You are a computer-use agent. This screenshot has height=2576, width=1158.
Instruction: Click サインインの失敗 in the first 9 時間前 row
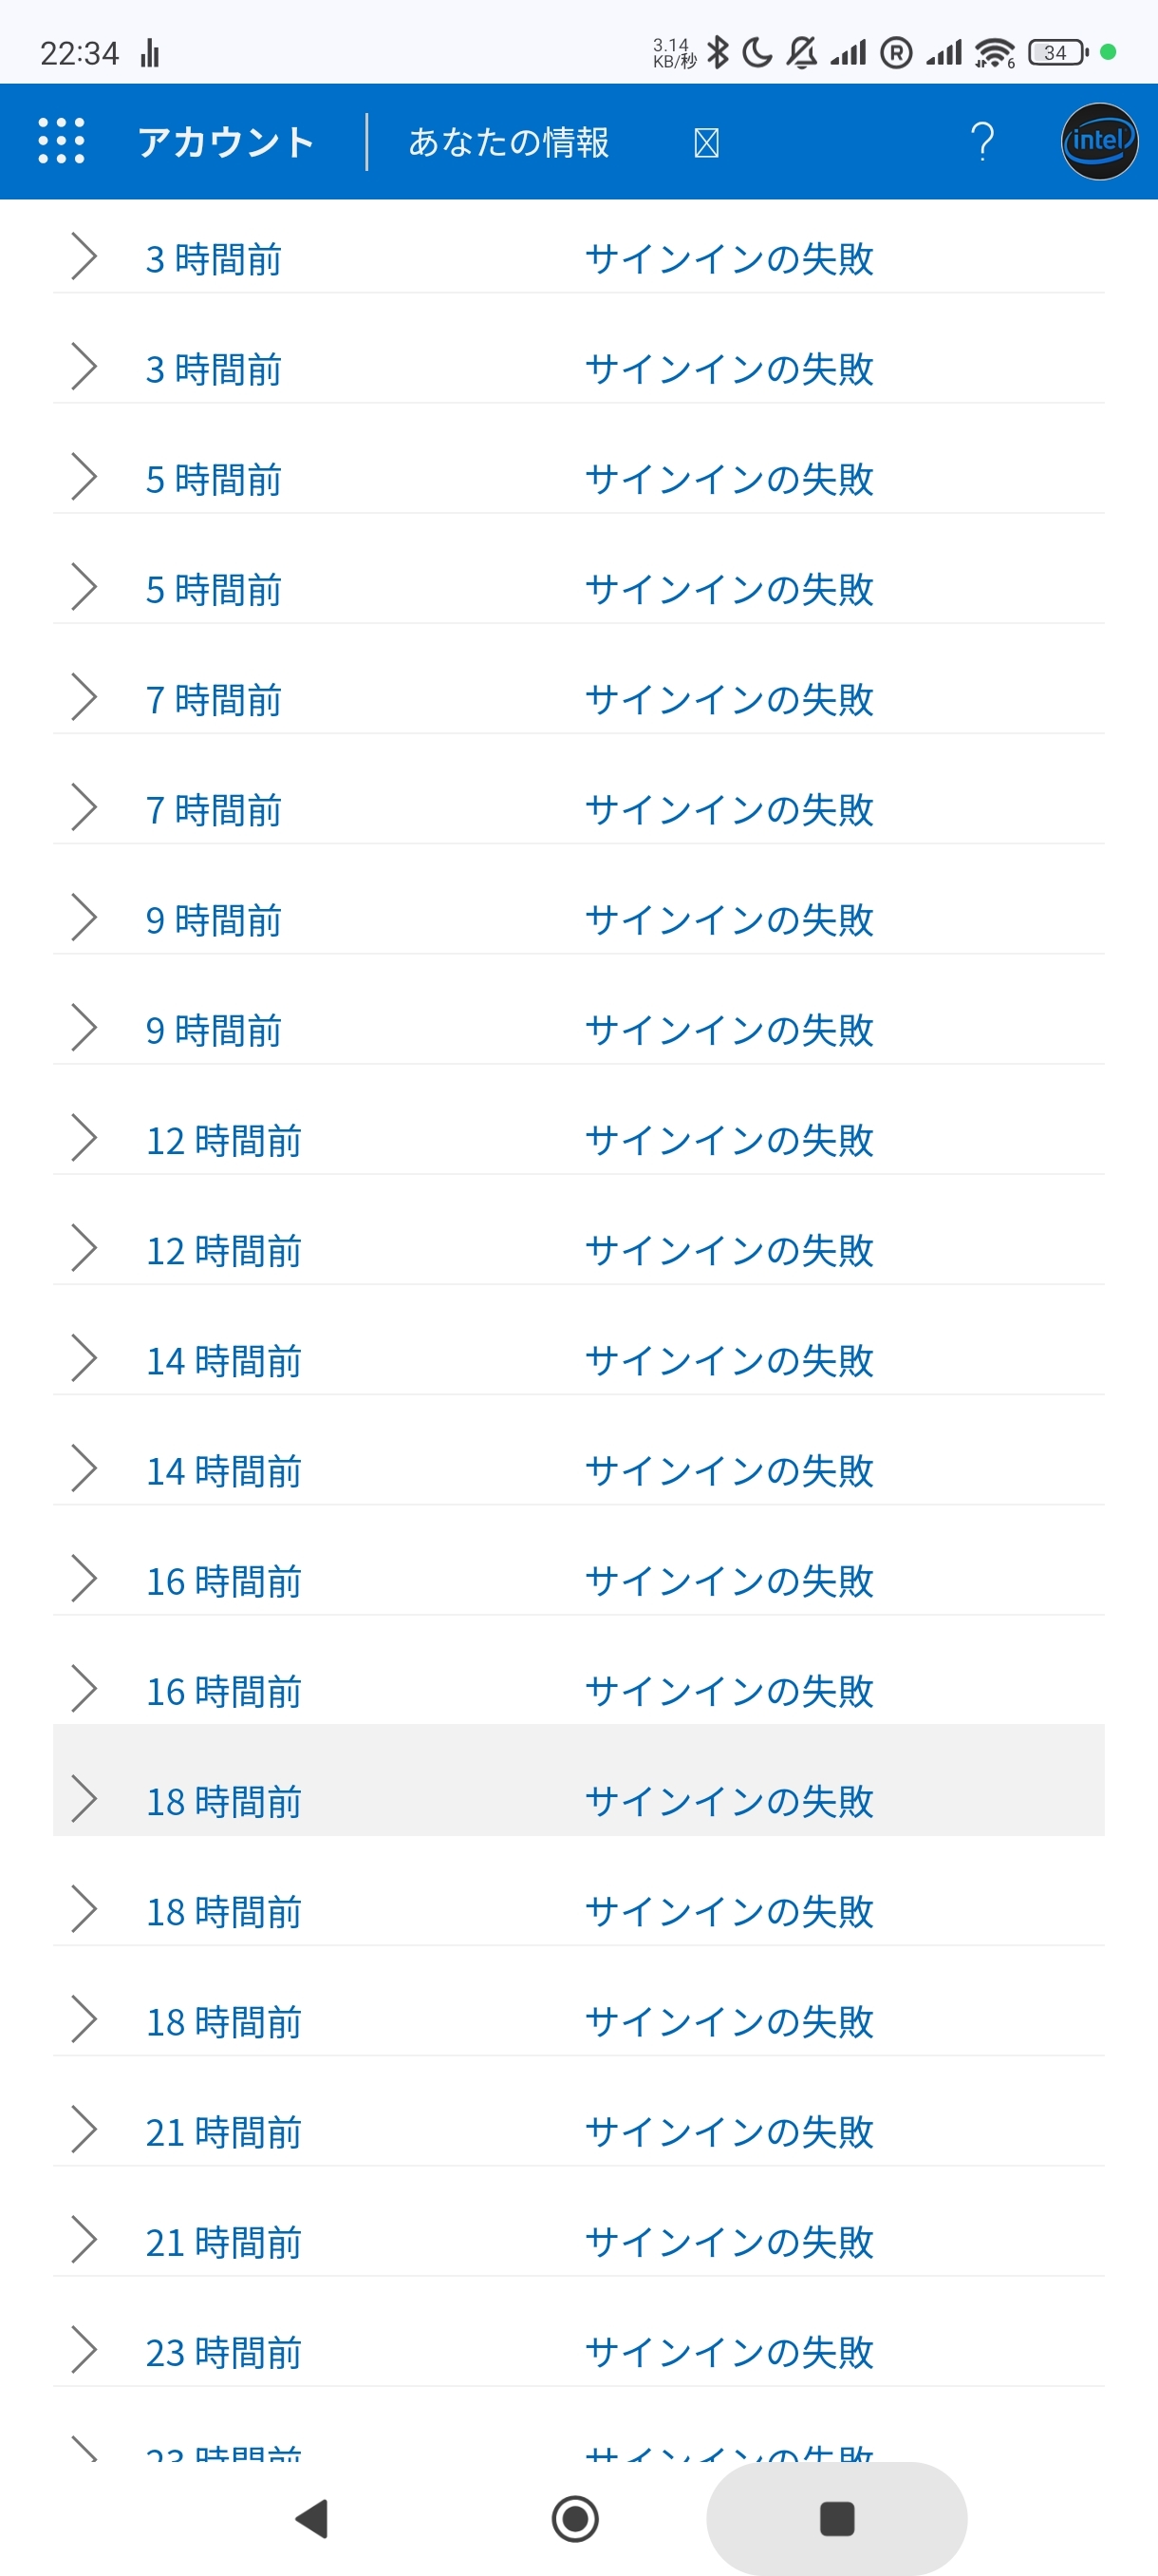click(729, 920)
